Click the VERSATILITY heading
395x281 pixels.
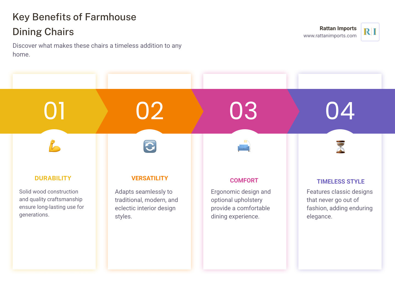pyautogui.click(x=150, y=178)
